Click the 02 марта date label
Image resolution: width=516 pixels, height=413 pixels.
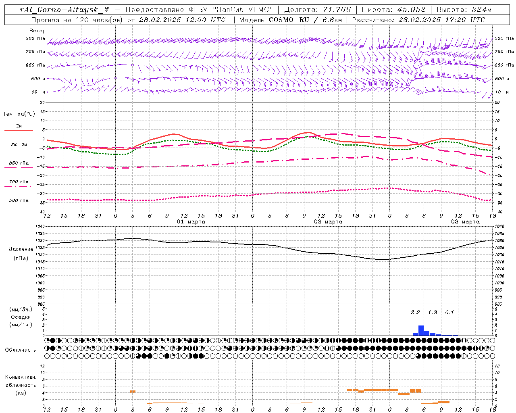point(328,222)
